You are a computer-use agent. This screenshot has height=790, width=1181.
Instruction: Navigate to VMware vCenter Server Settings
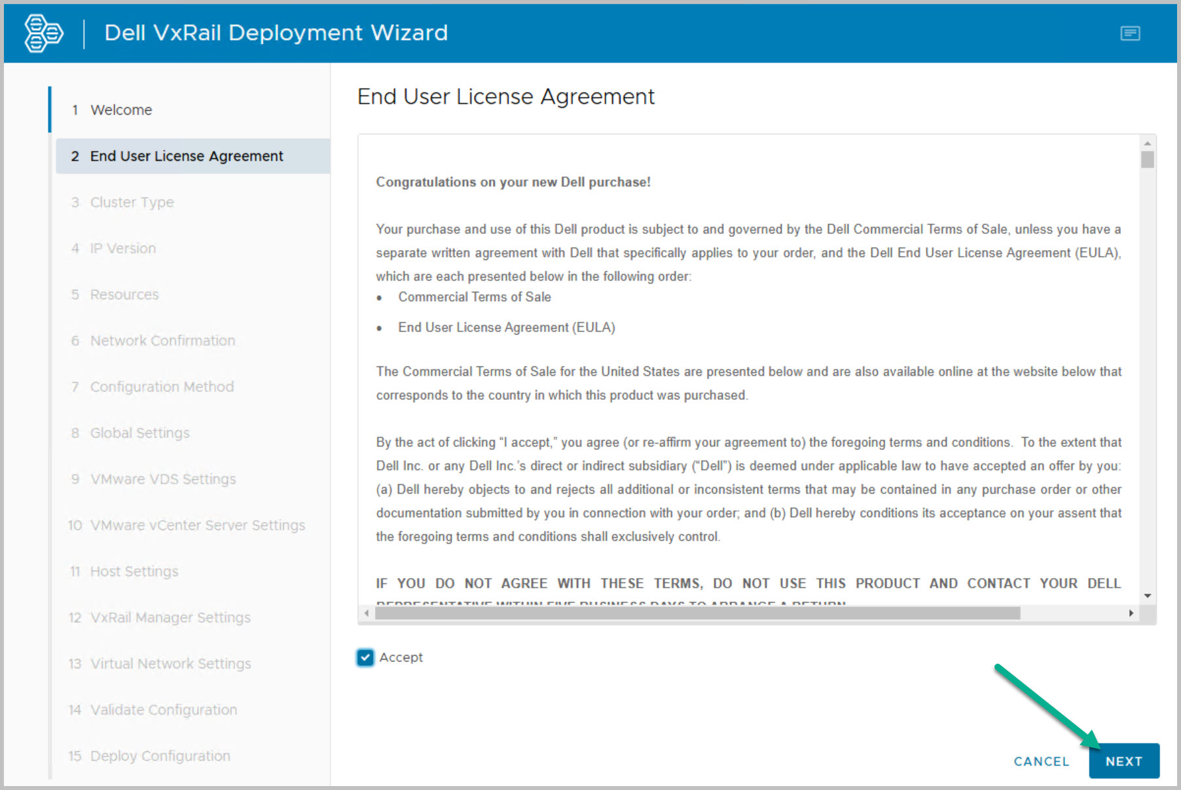197,526
